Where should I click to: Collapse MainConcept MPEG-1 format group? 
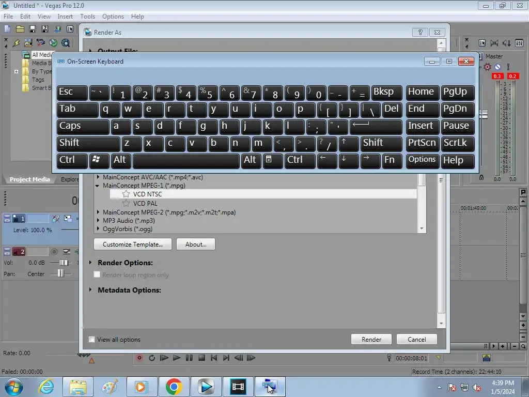98,186
